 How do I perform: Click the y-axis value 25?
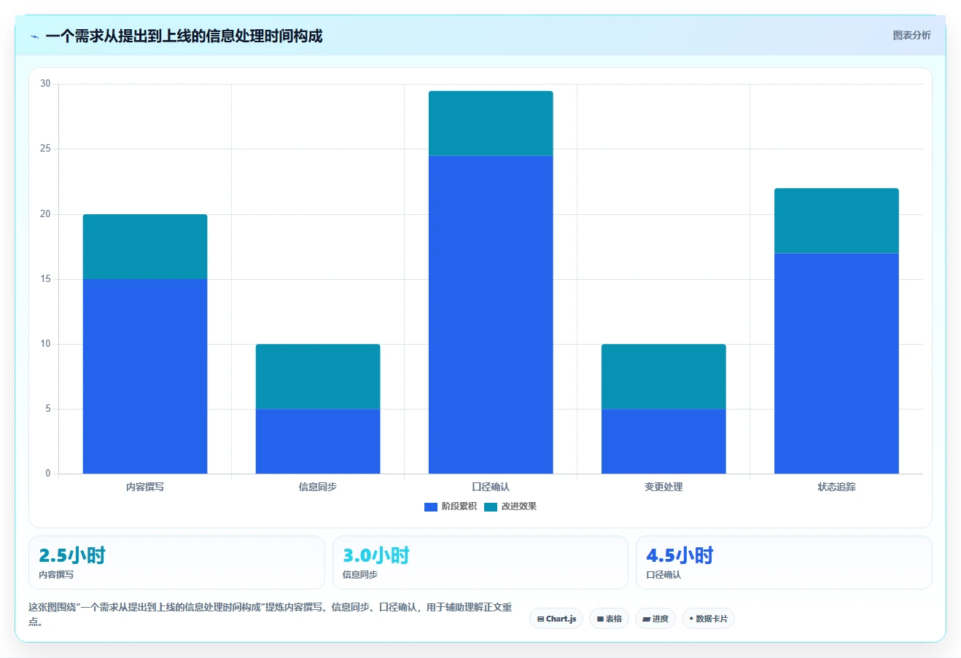45,149
